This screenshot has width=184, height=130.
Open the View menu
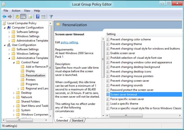[27, 11]
